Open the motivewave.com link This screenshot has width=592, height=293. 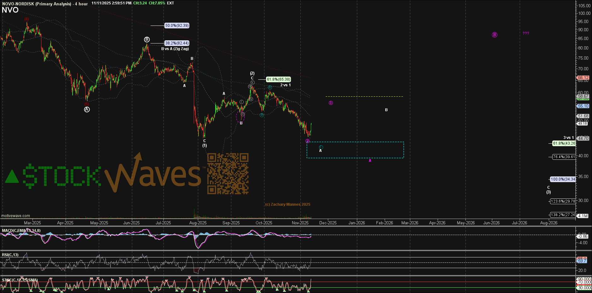(x=16, y=216)
